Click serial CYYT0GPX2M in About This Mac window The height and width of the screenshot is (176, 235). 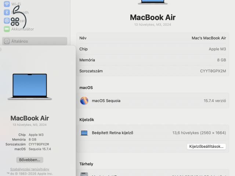[x=39, y=144]
